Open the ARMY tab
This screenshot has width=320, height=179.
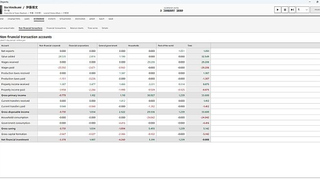coord(92,19)
